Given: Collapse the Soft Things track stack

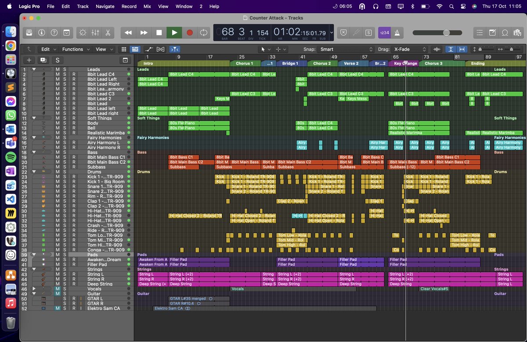Looking at the screenshot, I should 34,118.
